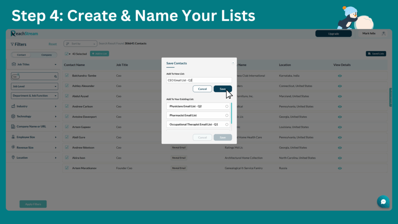View details eye icon for Balchandra Tambe
Image resolution: width=398 pixels, height=224 pixels.
click(x=340, y=75)
